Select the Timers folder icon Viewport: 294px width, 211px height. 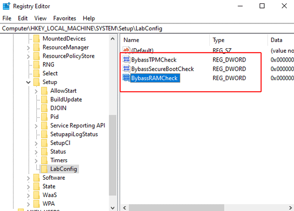[x=45, y=160]
